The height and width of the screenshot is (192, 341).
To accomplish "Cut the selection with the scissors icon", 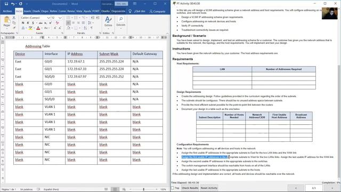I will [14, 18].
